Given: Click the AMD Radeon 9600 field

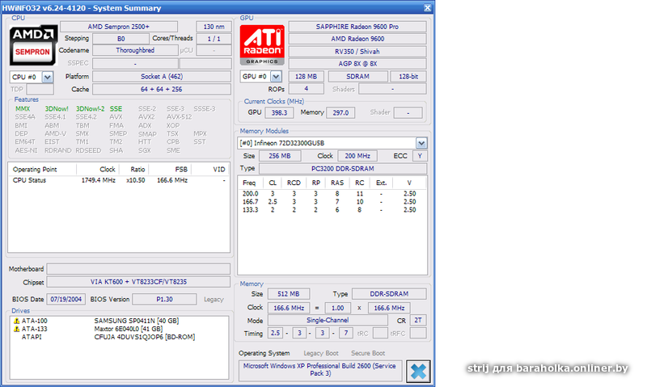Looking at the screenshot, I should [357, 39].
